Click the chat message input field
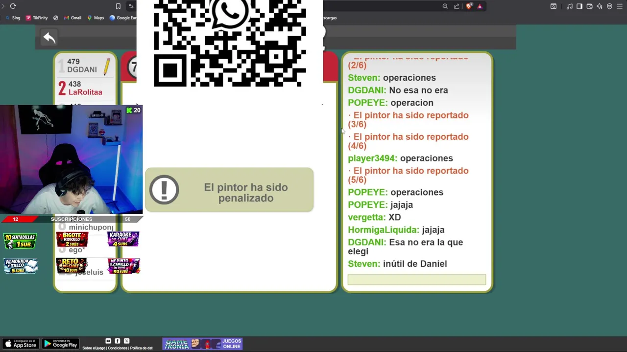This screenshot has width=627, height=352. [x=417, y=280]
